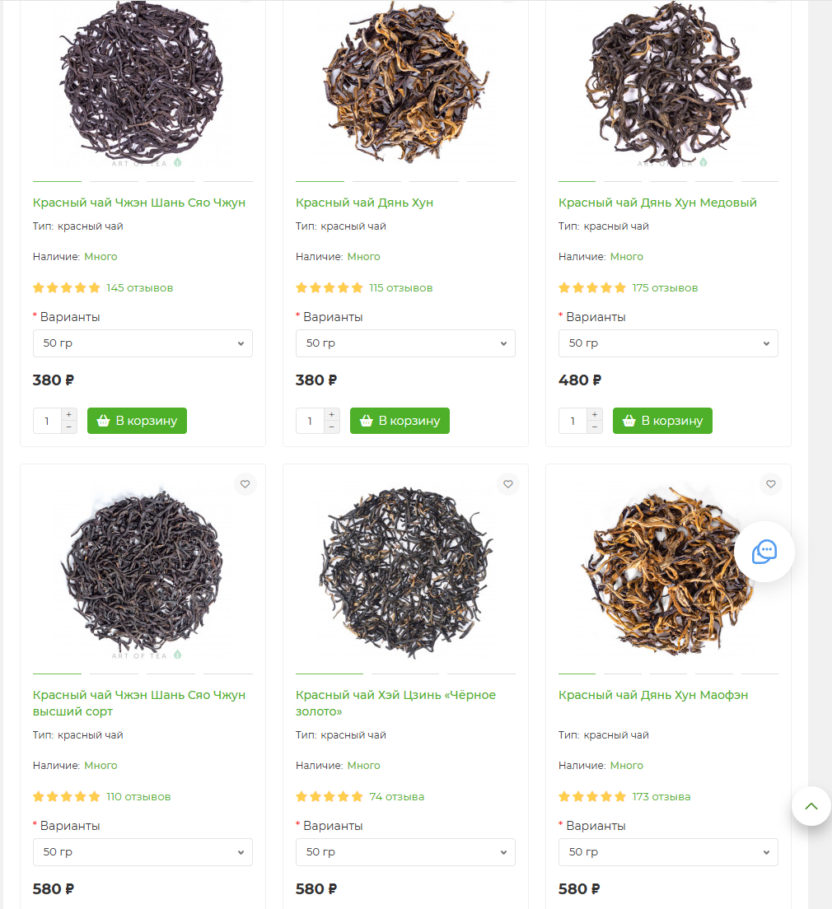Increase quantity for Чжэн Шань Сяо Чжун
Viewport: 832px width, 909px height.
(x=69, y=415)
